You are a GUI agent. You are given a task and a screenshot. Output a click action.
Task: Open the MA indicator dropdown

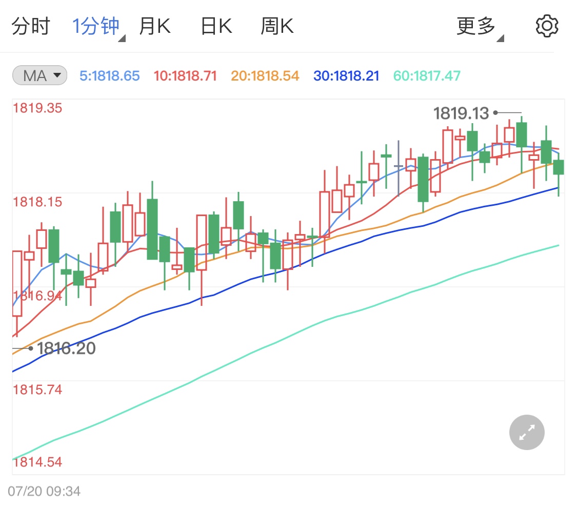pos(39,75)
